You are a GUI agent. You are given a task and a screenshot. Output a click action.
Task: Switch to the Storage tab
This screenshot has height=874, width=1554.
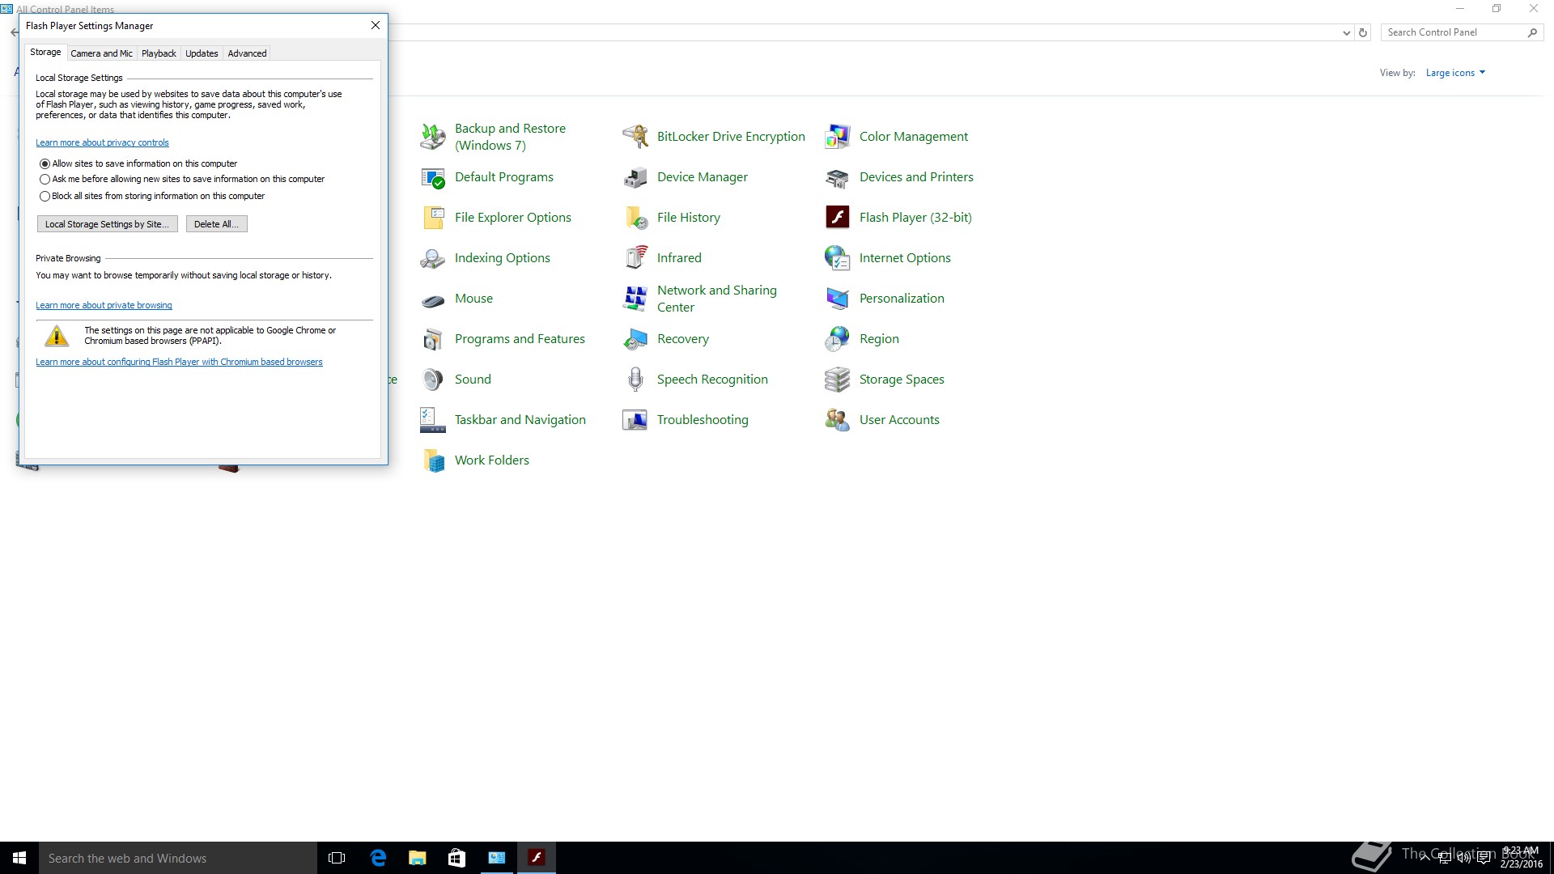tap(45, 52)
